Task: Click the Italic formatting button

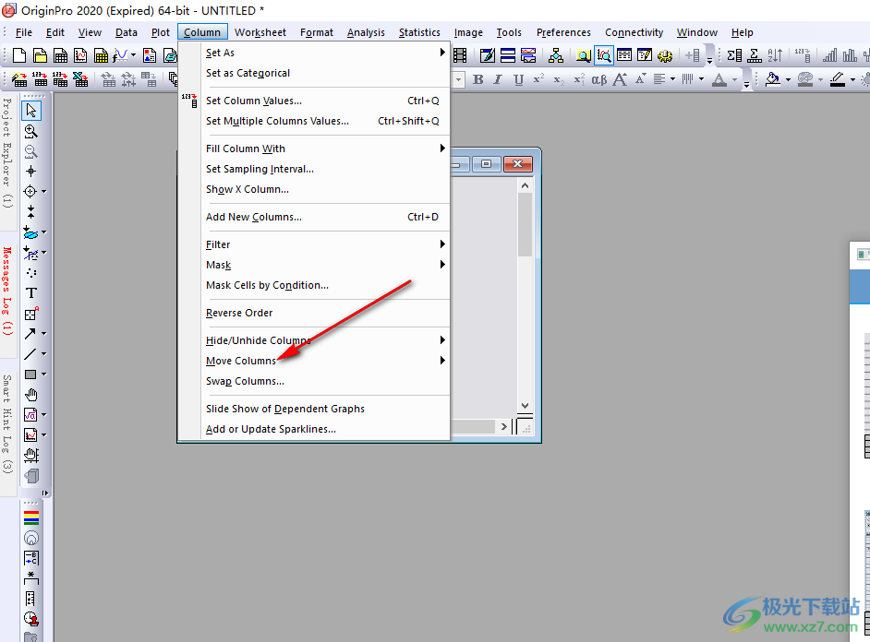Action: tap(498, 79)
